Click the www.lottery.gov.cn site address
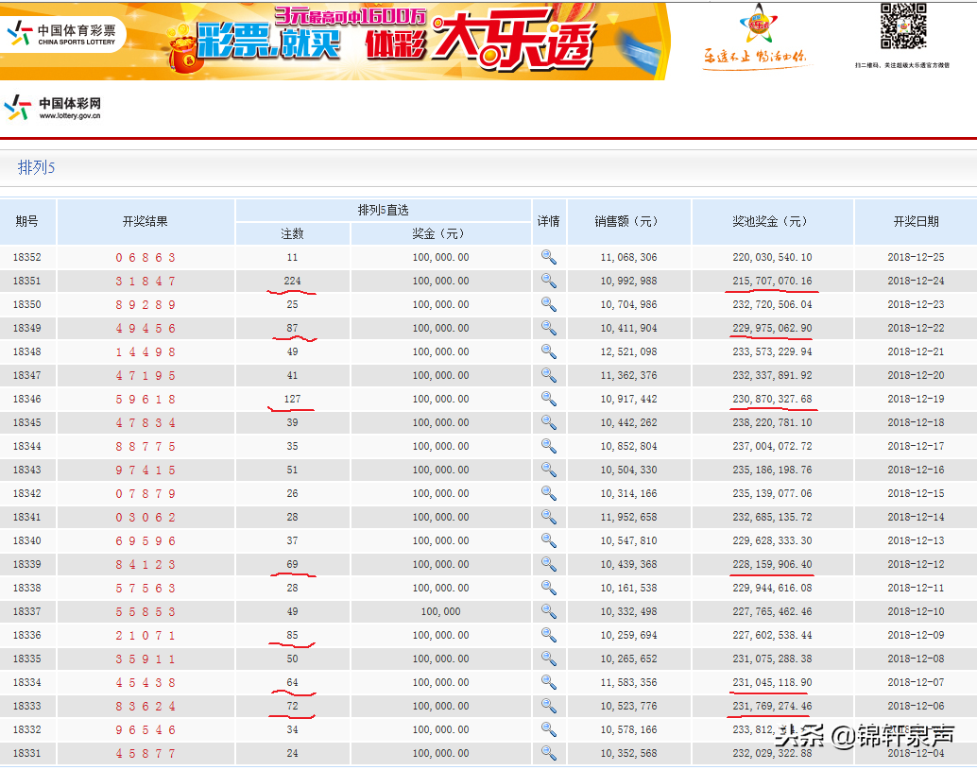 (69, 116)
